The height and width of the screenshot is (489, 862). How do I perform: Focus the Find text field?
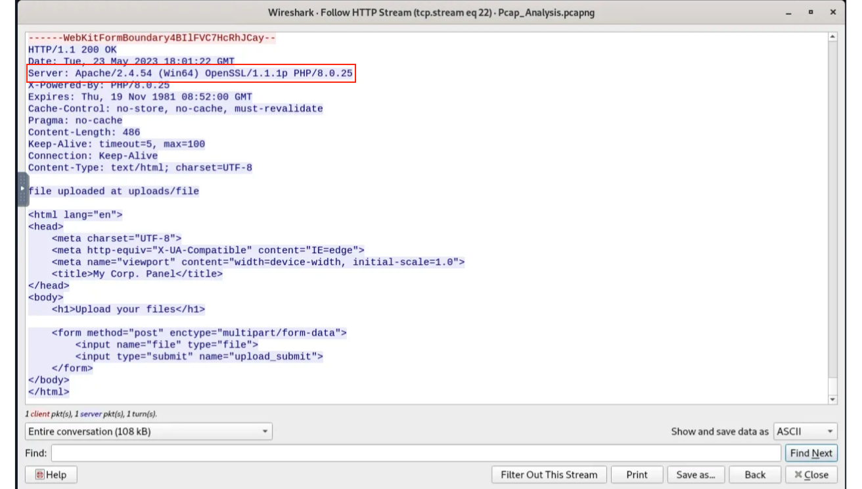[416, 453]
